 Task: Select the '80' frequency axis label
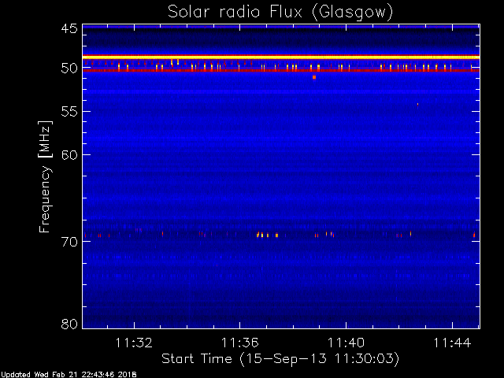[x=69, y=324]
